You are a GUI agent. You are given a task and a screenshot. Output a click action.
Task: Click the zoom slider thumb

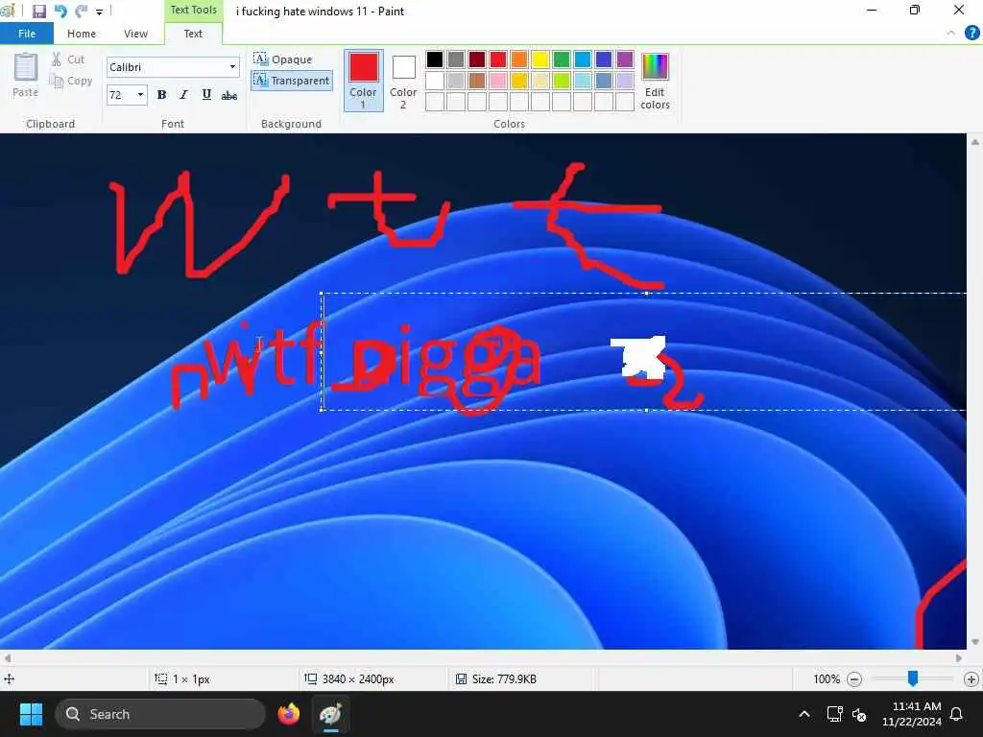913,678
